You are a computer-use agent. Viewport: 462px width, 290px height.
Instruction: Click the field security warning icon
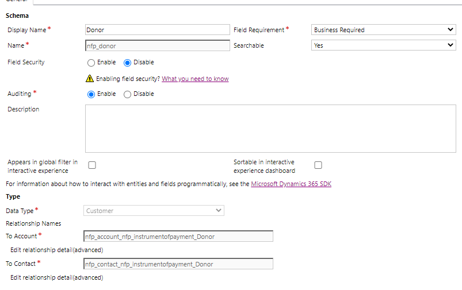(x=90, y=79)
